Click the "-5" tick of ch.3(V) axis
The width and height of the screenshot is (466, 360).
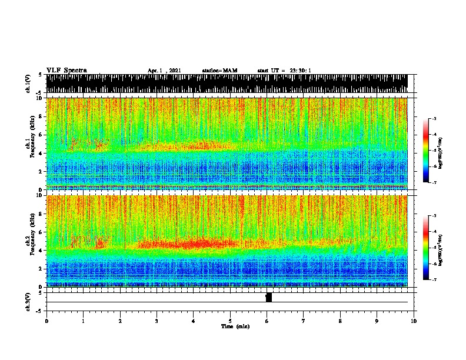click(x=39, y=311)
